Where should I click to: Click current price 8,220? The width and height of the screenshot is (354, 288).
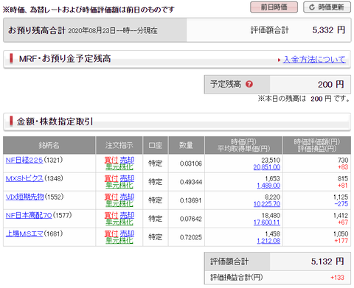(x=272, y=197)
